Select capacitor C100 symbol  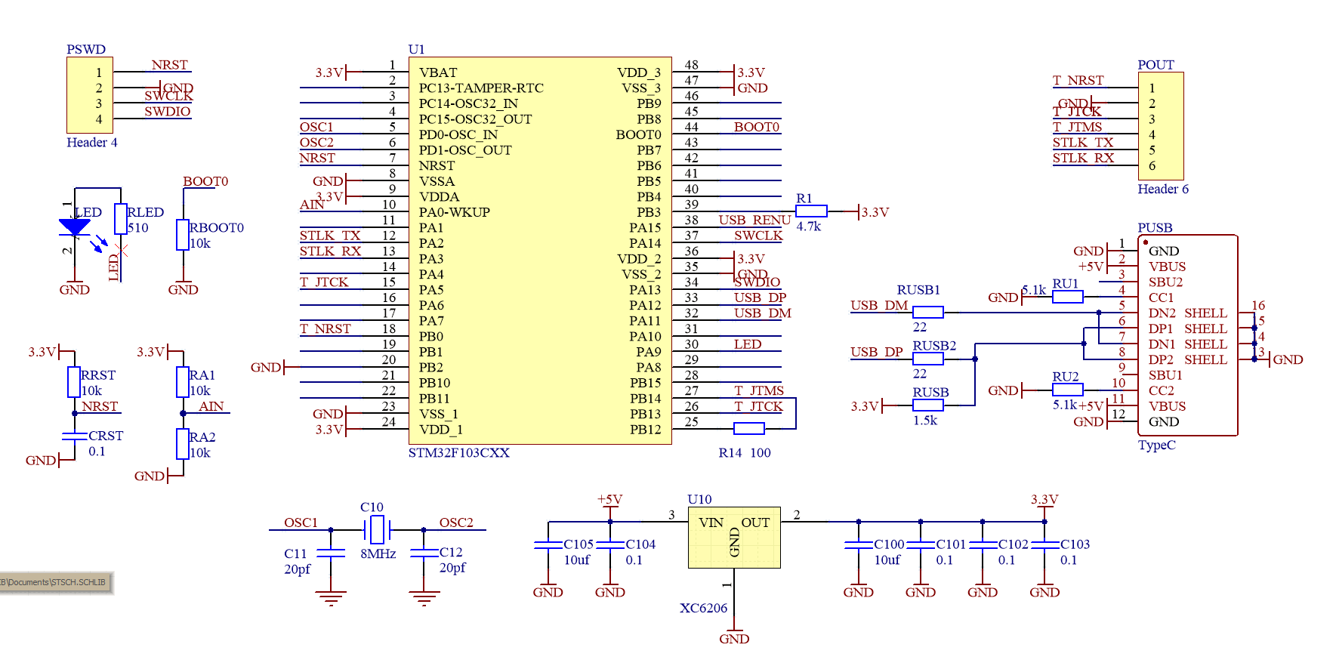point(859,544)
